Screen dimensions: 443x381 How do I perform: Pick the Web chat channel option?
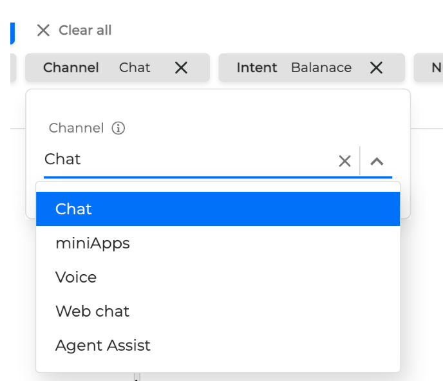(92, 311)
